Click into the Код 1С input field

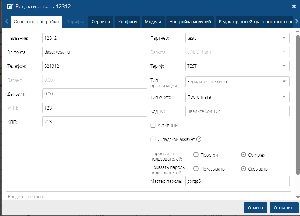237,111
